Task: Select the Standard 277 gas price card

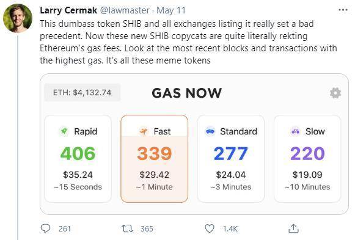Action: [231, 159]
